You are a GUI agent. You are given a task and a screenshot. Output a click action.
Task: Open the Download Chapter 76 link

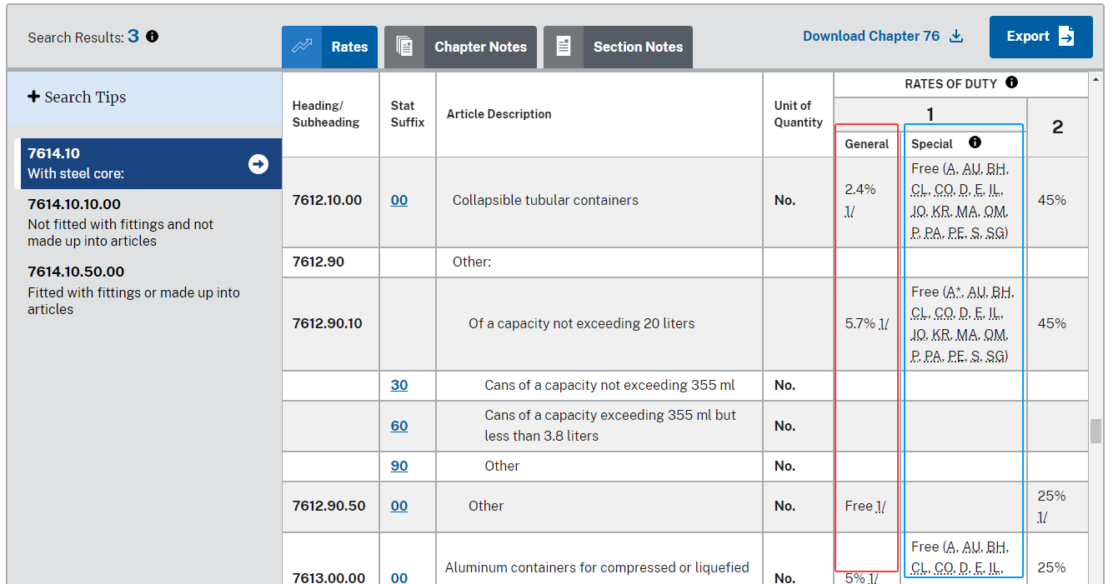click(870, 37)
